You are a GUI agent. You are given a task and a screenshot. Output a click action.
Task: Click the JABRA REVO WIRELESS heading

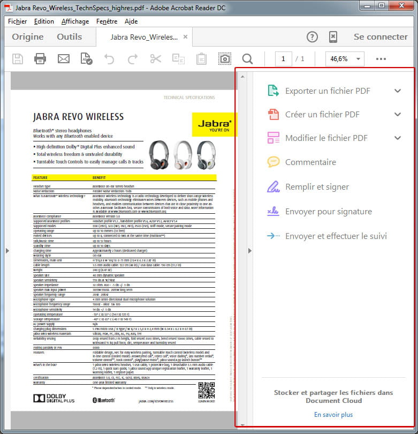coord(78,117)
